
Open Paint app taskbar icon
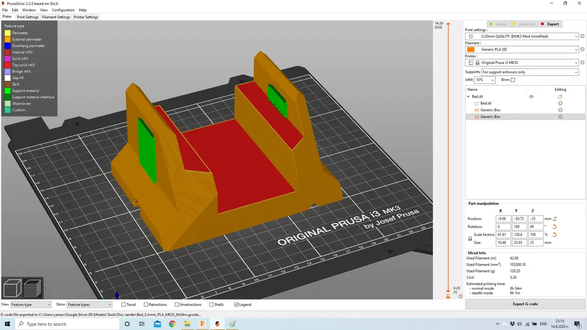coord(232,324)
